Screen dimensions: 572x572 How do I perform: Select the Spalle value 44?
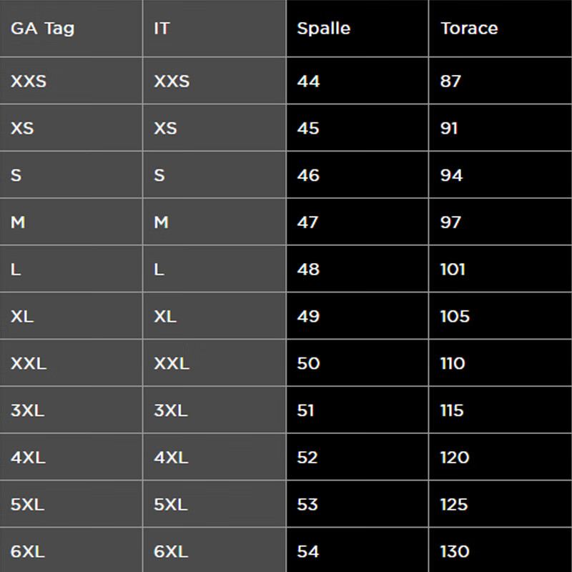[x=308, y=82]
